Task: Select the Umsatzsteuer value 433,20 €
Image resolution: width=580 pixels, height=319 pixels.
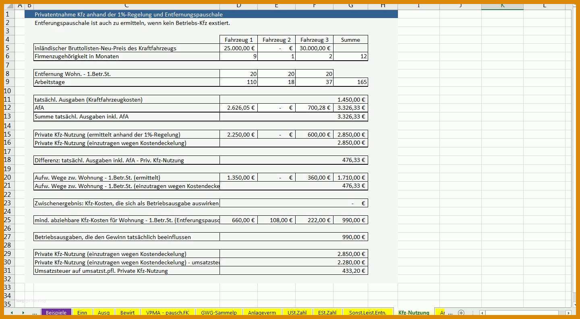Action: point(294,271)
